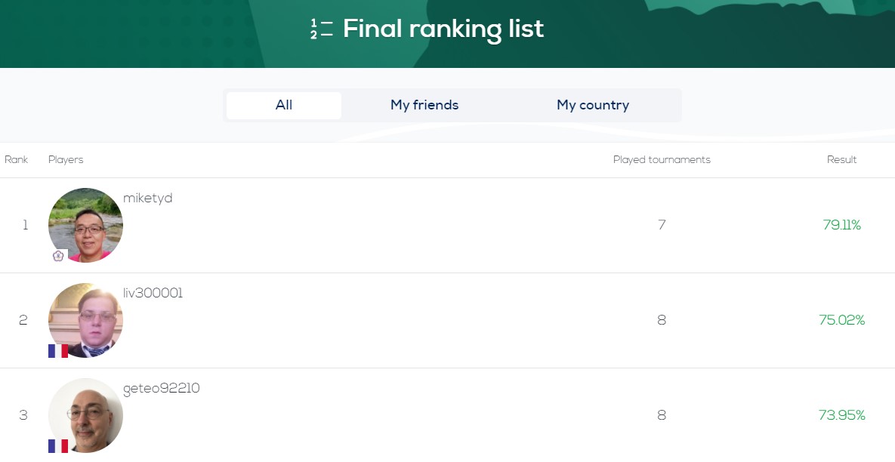Switch to the My country tab
Screen dimensions: 895x462
pyautogui.click(x=593, y=106)
